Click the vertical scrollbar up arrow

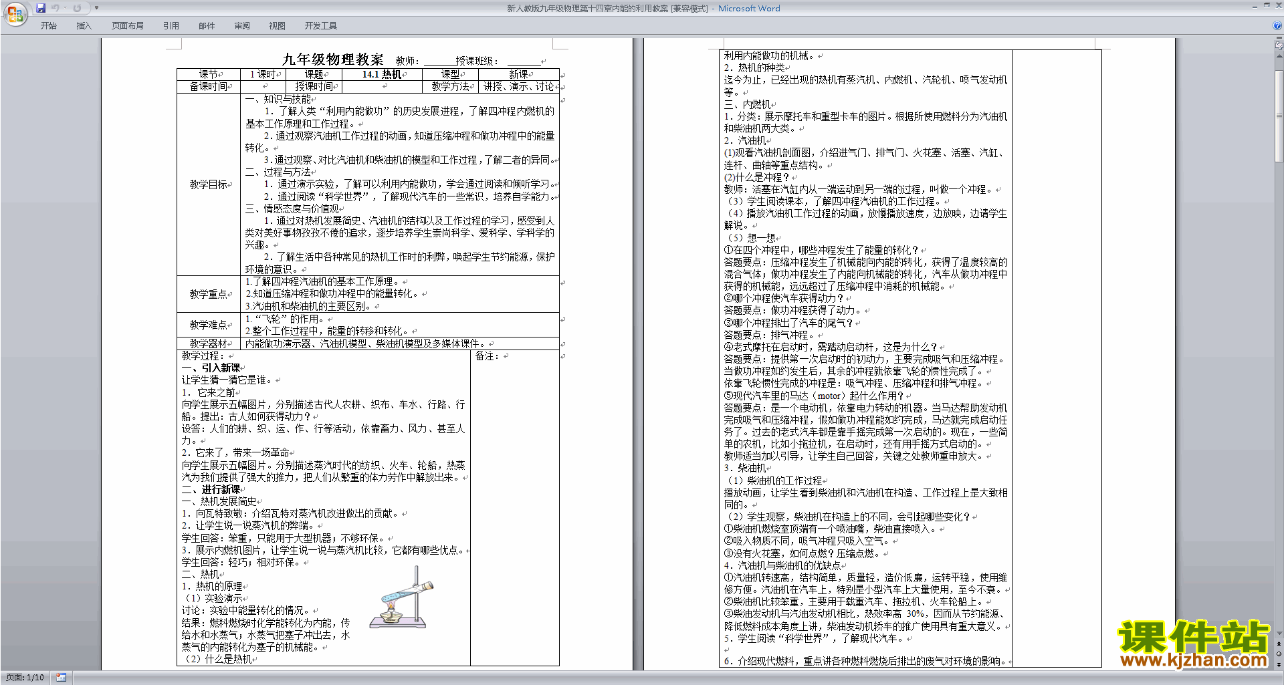coord(1279,56)
